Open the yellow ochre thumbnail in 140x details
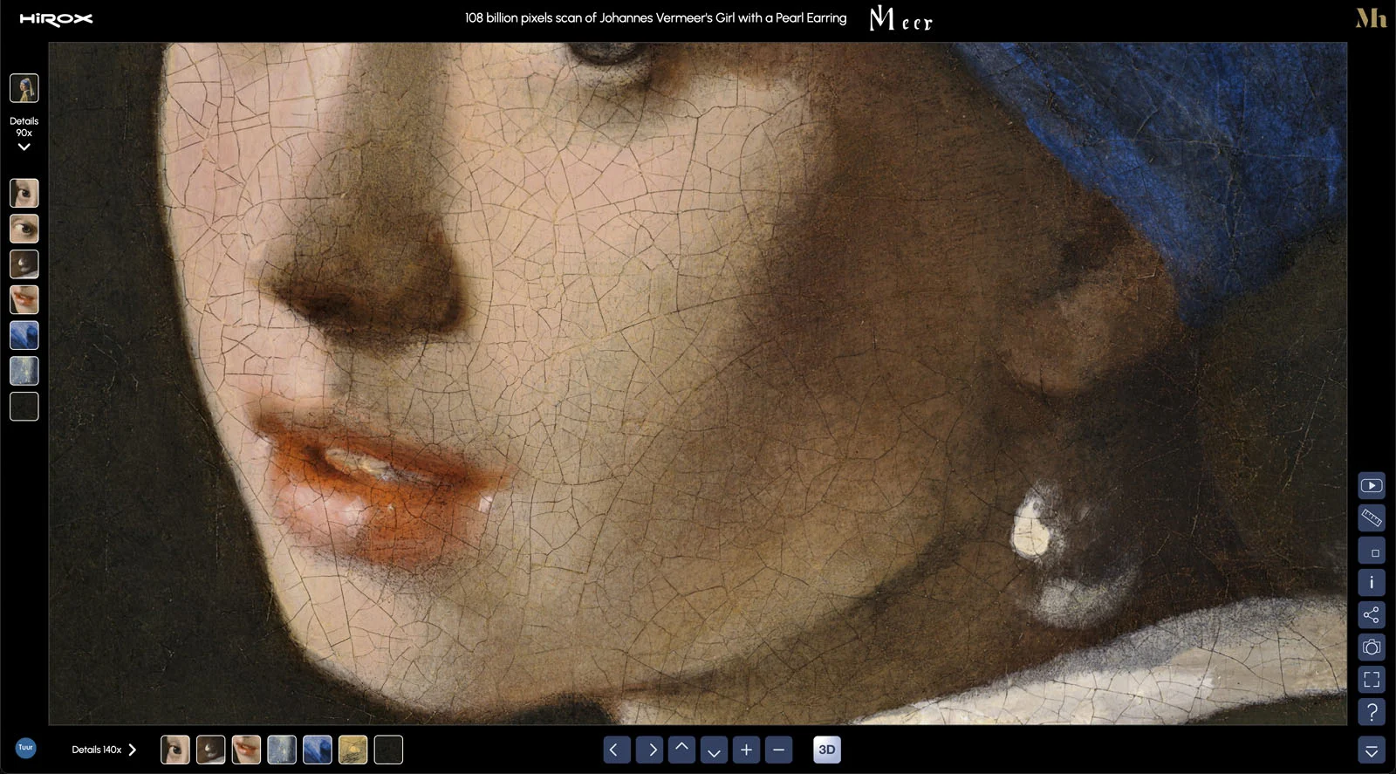 353,750
